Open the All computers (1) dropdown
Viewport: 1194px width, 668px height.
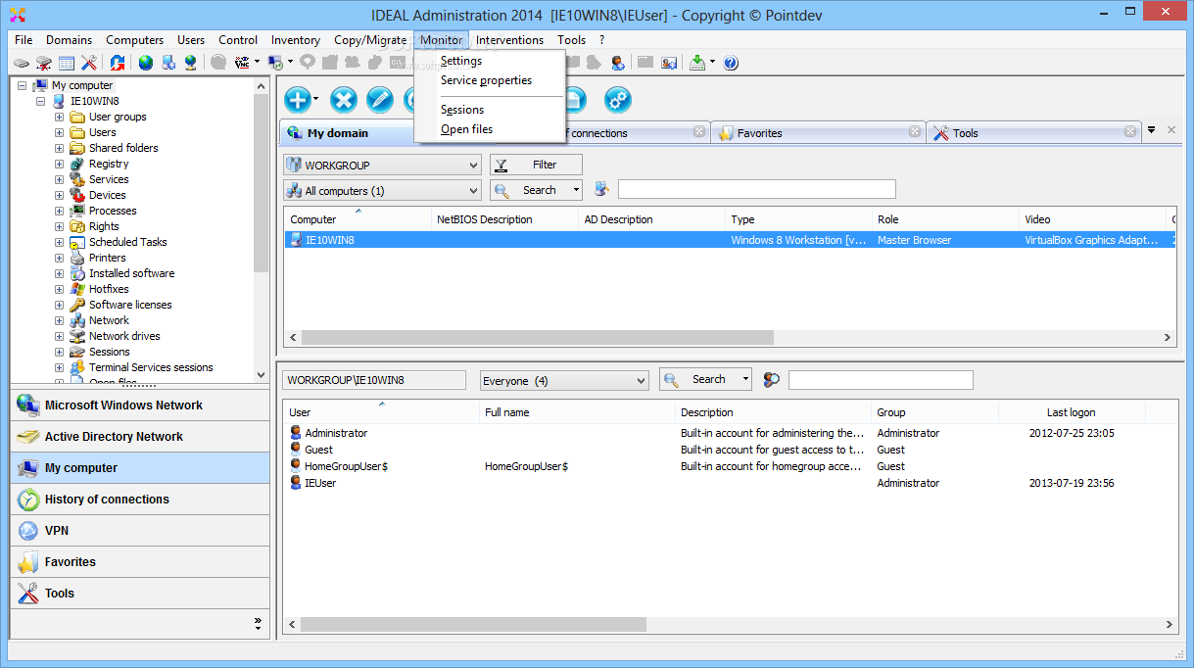(382, 191)
